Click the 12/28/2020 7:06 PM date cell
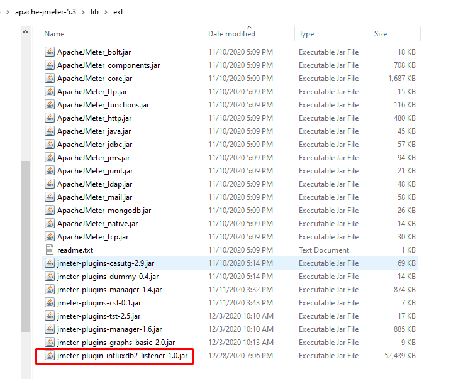The width and height of the screenshot is (473, 379). tap(240, 356)
